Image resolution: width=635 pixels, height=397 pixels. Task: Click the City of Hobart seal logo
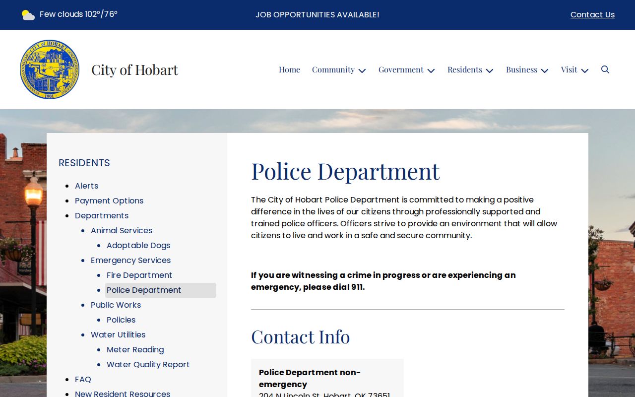[50, 69]
